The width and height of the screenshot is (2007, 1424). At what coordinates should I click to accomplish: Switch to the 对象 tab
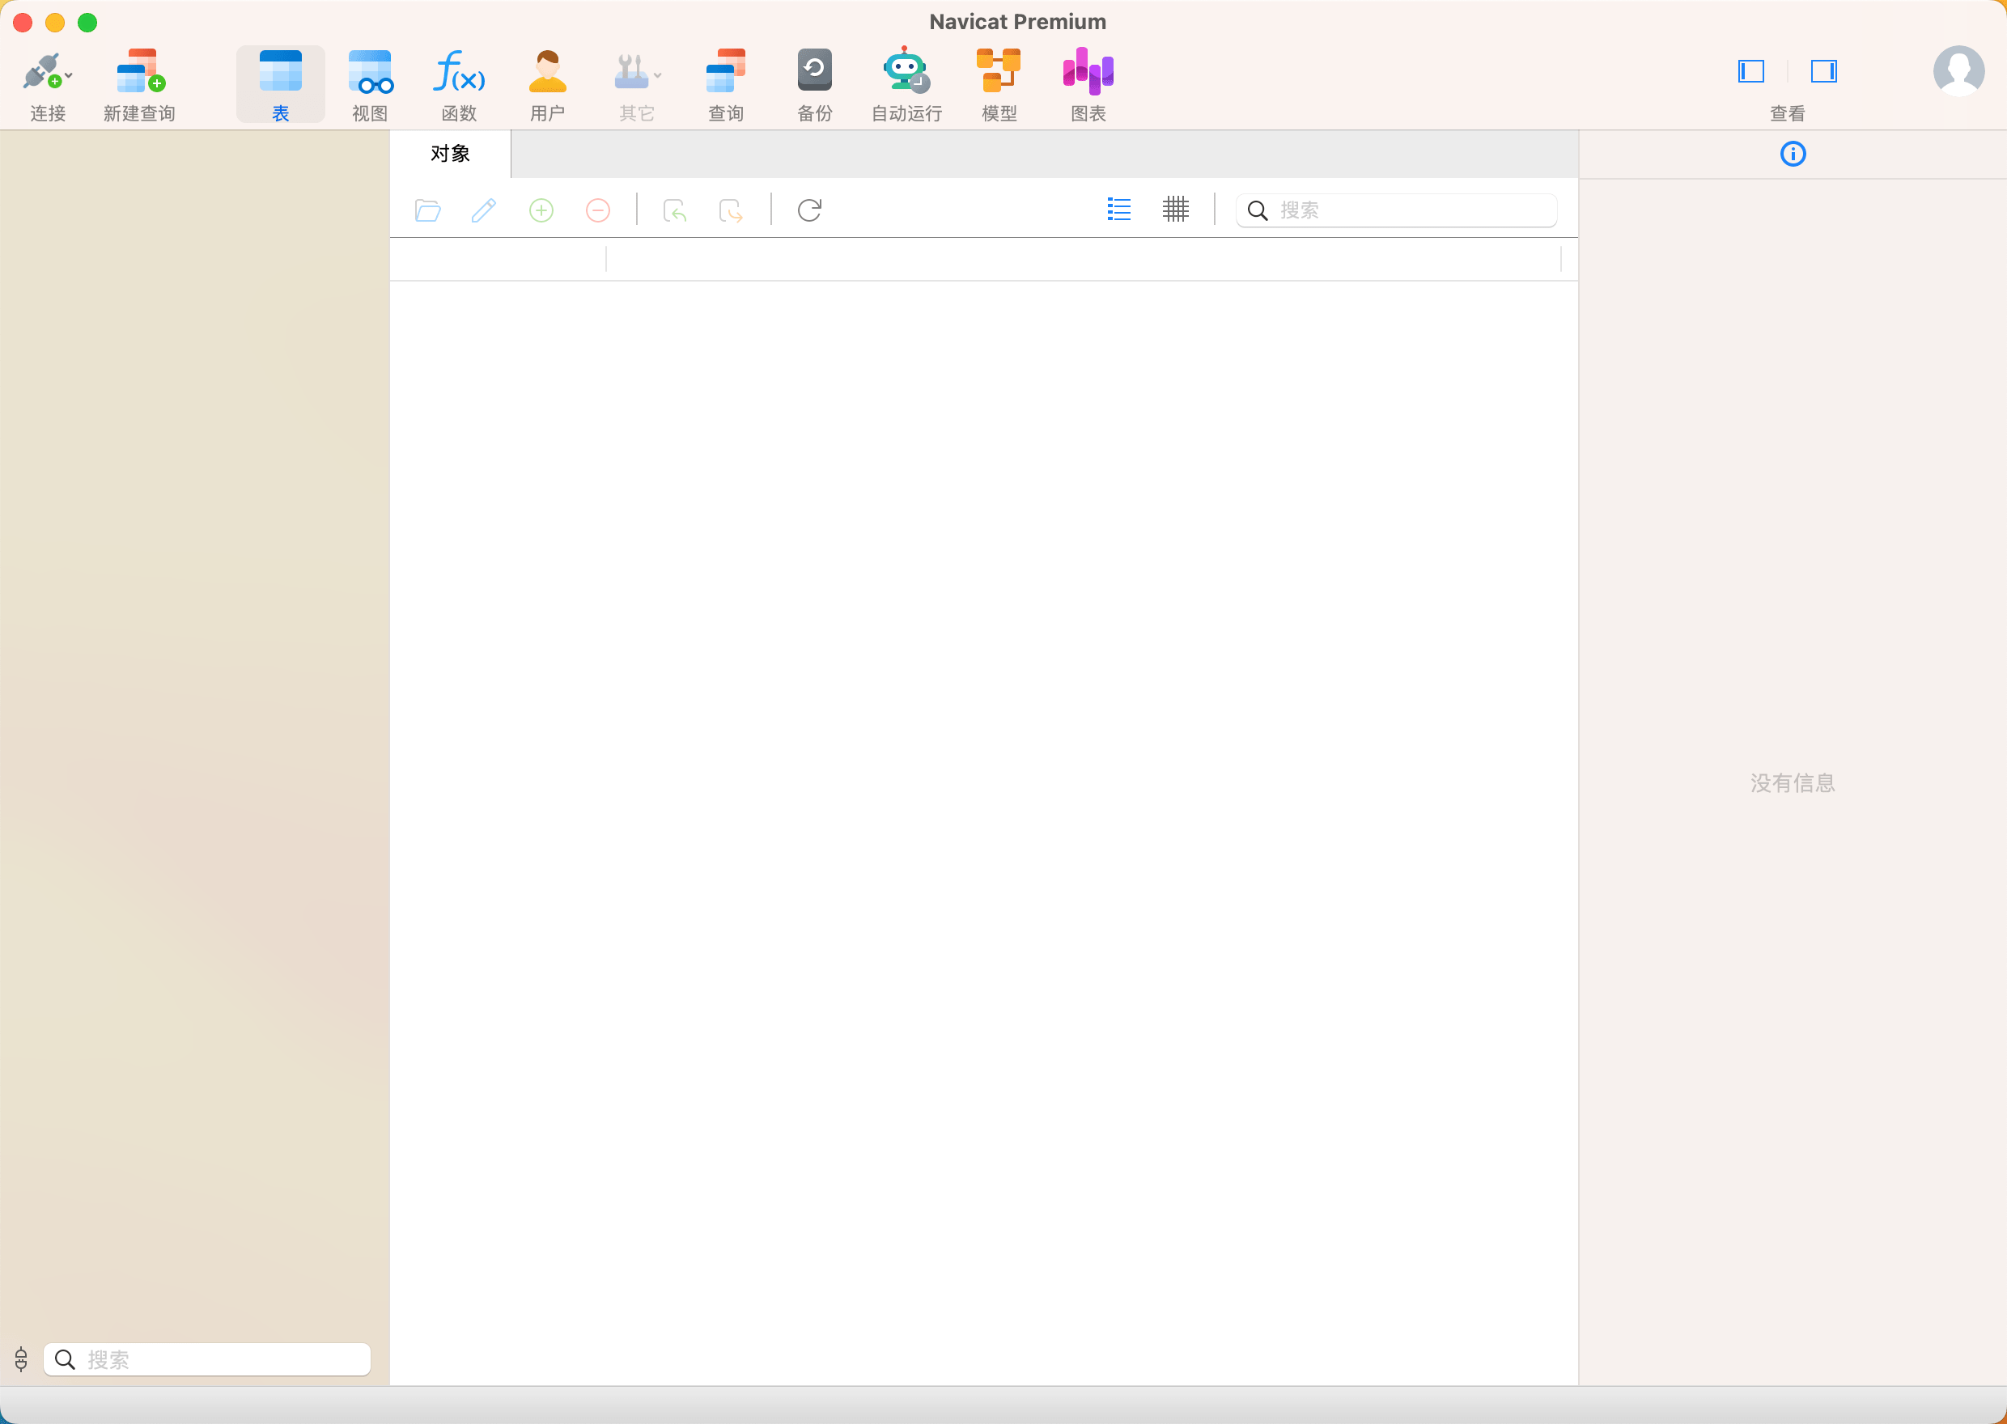coord(450,155)
